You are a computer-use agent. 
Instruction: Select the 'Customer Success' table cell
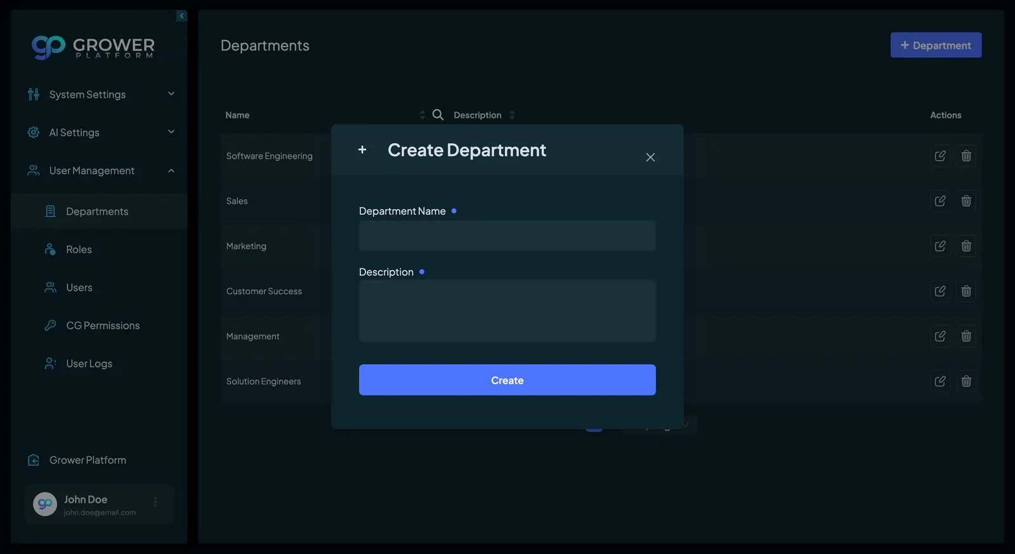coord(264,291)
